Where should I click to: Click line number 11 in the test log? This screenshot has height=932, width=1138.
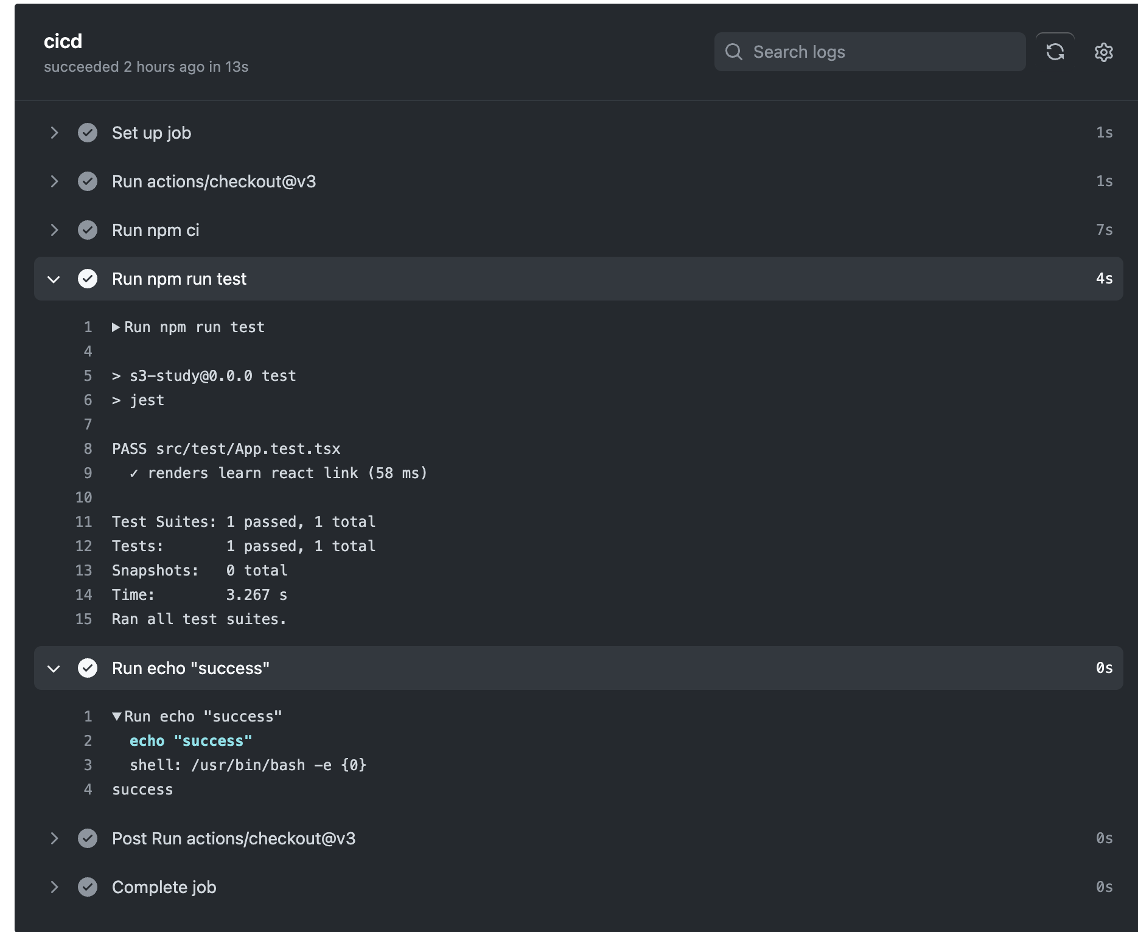83,522
